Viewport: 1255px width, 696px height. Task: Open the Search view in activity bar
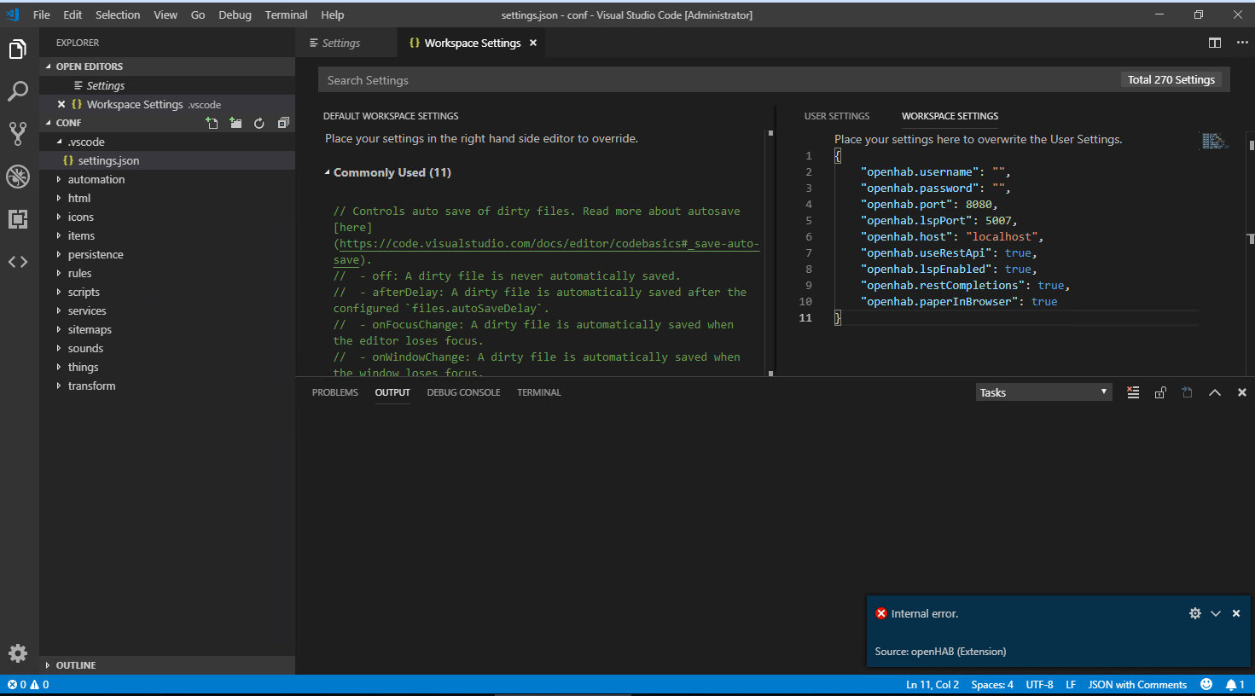click(18, 91)
